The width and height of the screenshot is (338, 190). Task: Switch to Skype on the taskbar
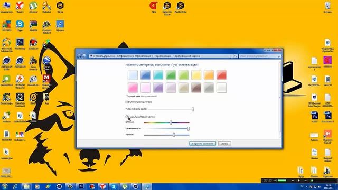pos(114,186)
